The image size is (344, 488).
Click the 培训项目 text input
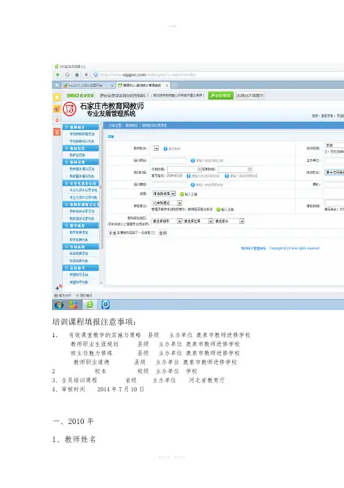click(x=169, y=161)
